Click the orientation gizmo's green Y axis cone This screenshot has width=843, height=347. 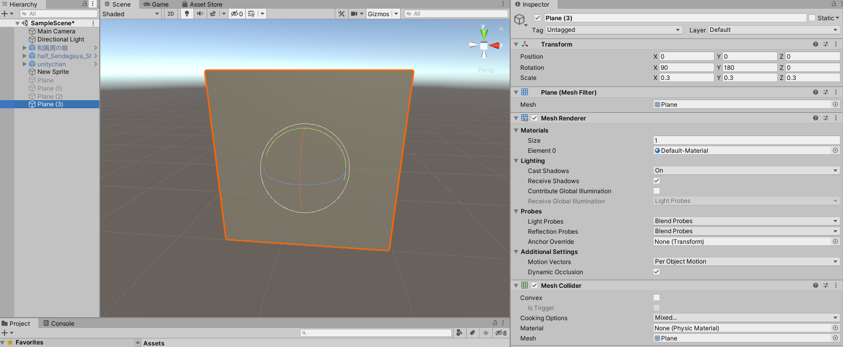[484, 33]
